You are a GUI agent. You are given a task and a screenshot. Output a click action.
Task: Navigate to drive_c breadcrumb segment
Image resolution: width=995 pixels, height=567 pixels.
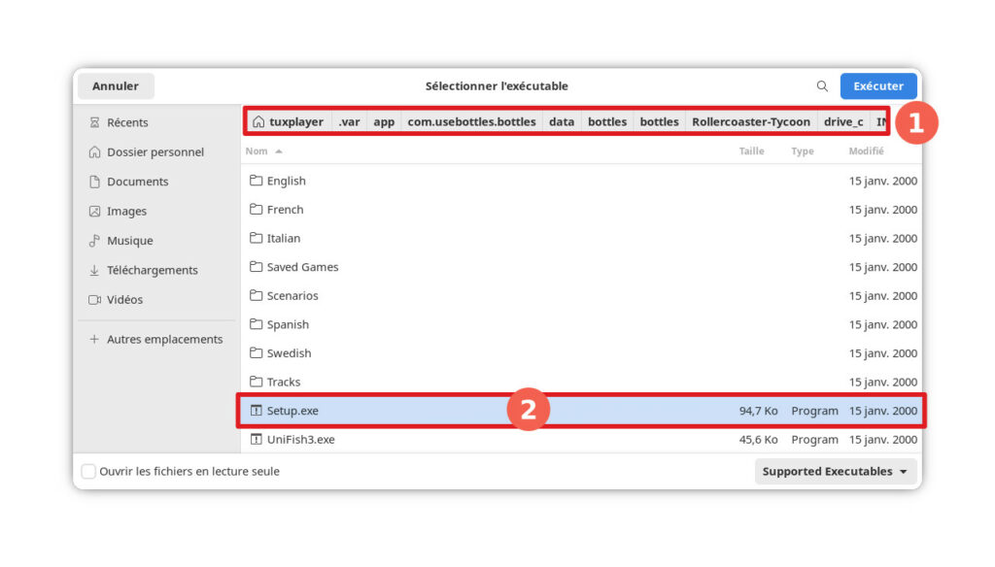[x=842, y=122]
